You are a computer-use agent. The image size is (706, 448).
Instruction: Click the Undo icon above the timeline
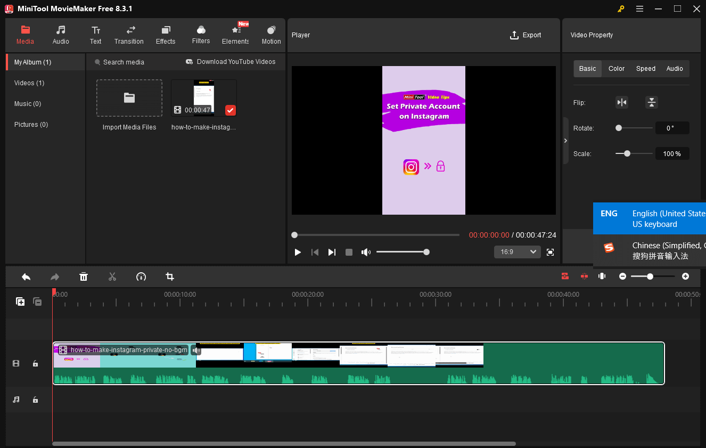pos(26,276)
